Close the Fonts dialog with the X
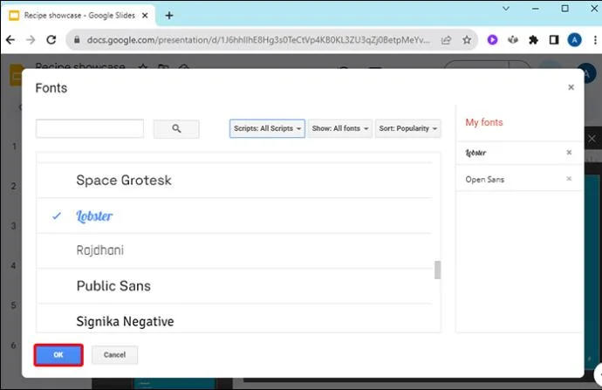Screen dimensions: 602x390 point(571,87)
